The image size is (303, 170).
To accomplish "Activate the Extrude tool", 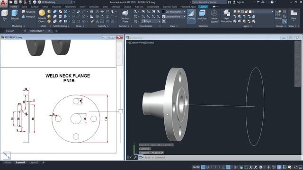I will tap(15, 15).
